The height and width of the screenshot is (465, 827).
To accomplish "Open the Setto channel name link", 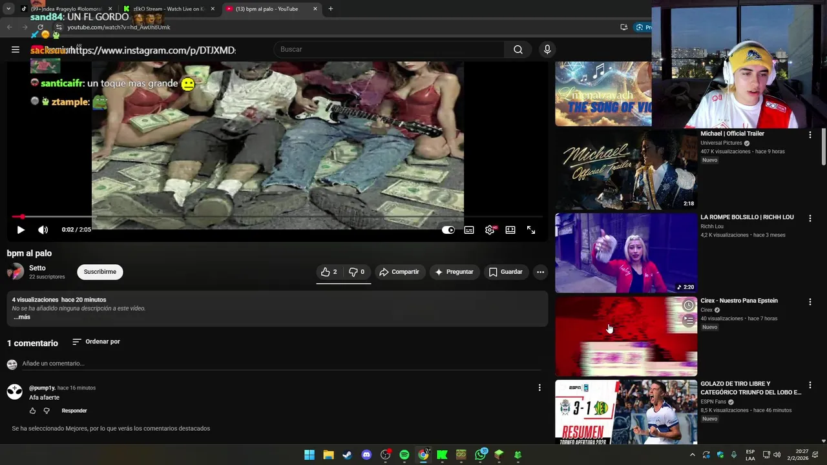I will [x=37, y=268].
